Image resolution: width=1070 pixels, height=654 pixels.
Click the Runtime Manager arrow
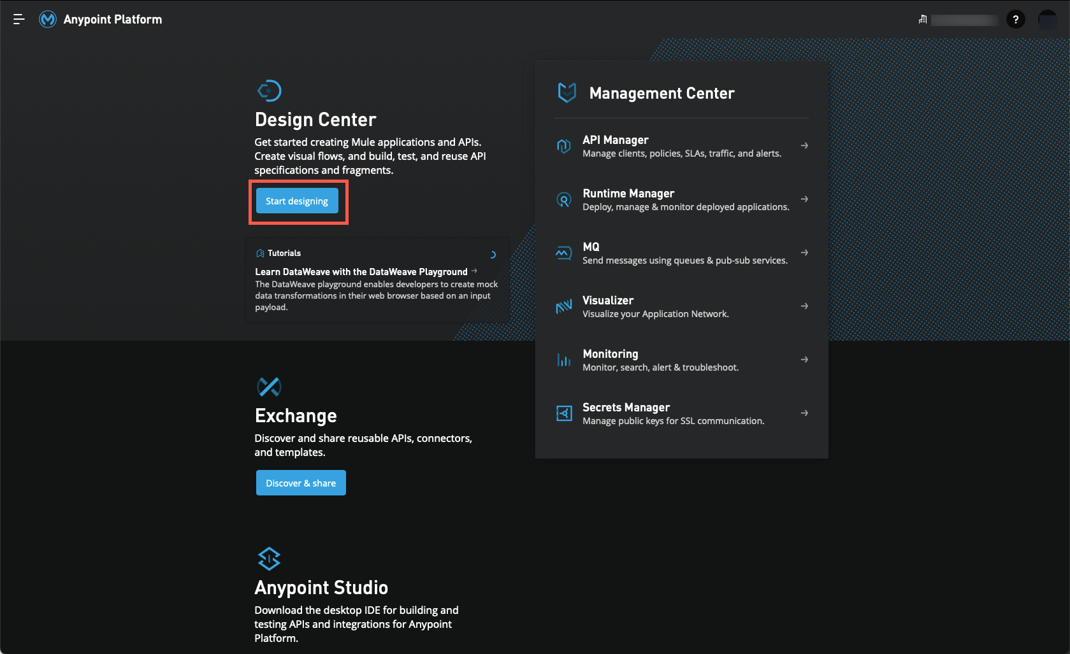(804, 199)
